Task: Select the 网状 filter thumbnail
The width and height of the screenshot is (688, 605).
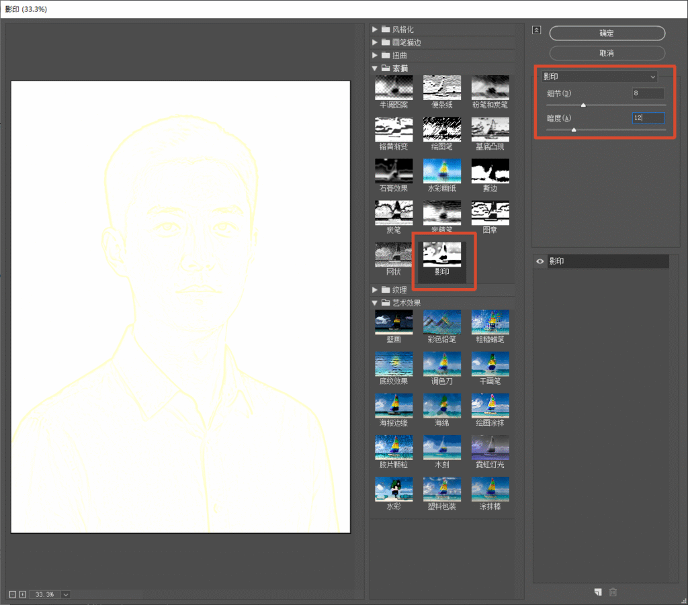Action: pos(394,254)
